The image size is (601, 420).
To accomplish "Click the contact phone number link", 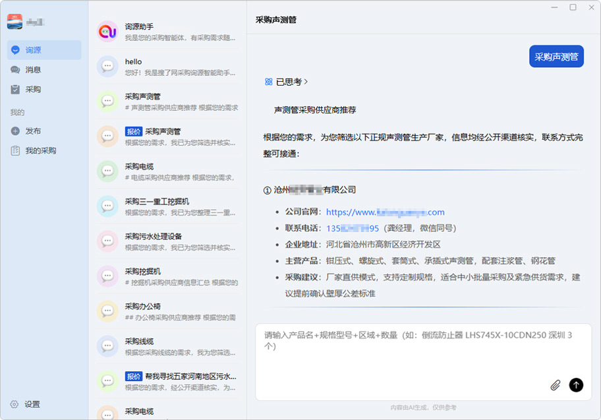I will pos(352,228).
